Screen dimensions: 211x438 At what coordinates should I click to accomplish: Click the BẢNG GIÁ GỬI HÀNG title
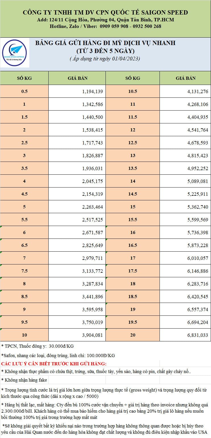pyautogui.click(x=105, y=43)
